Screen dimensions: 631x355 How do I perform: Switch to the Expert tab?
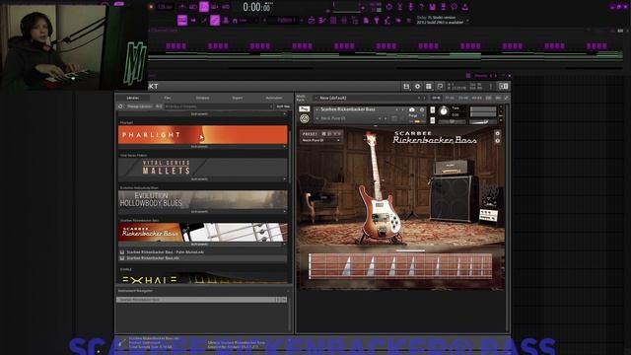pos(238,98)
